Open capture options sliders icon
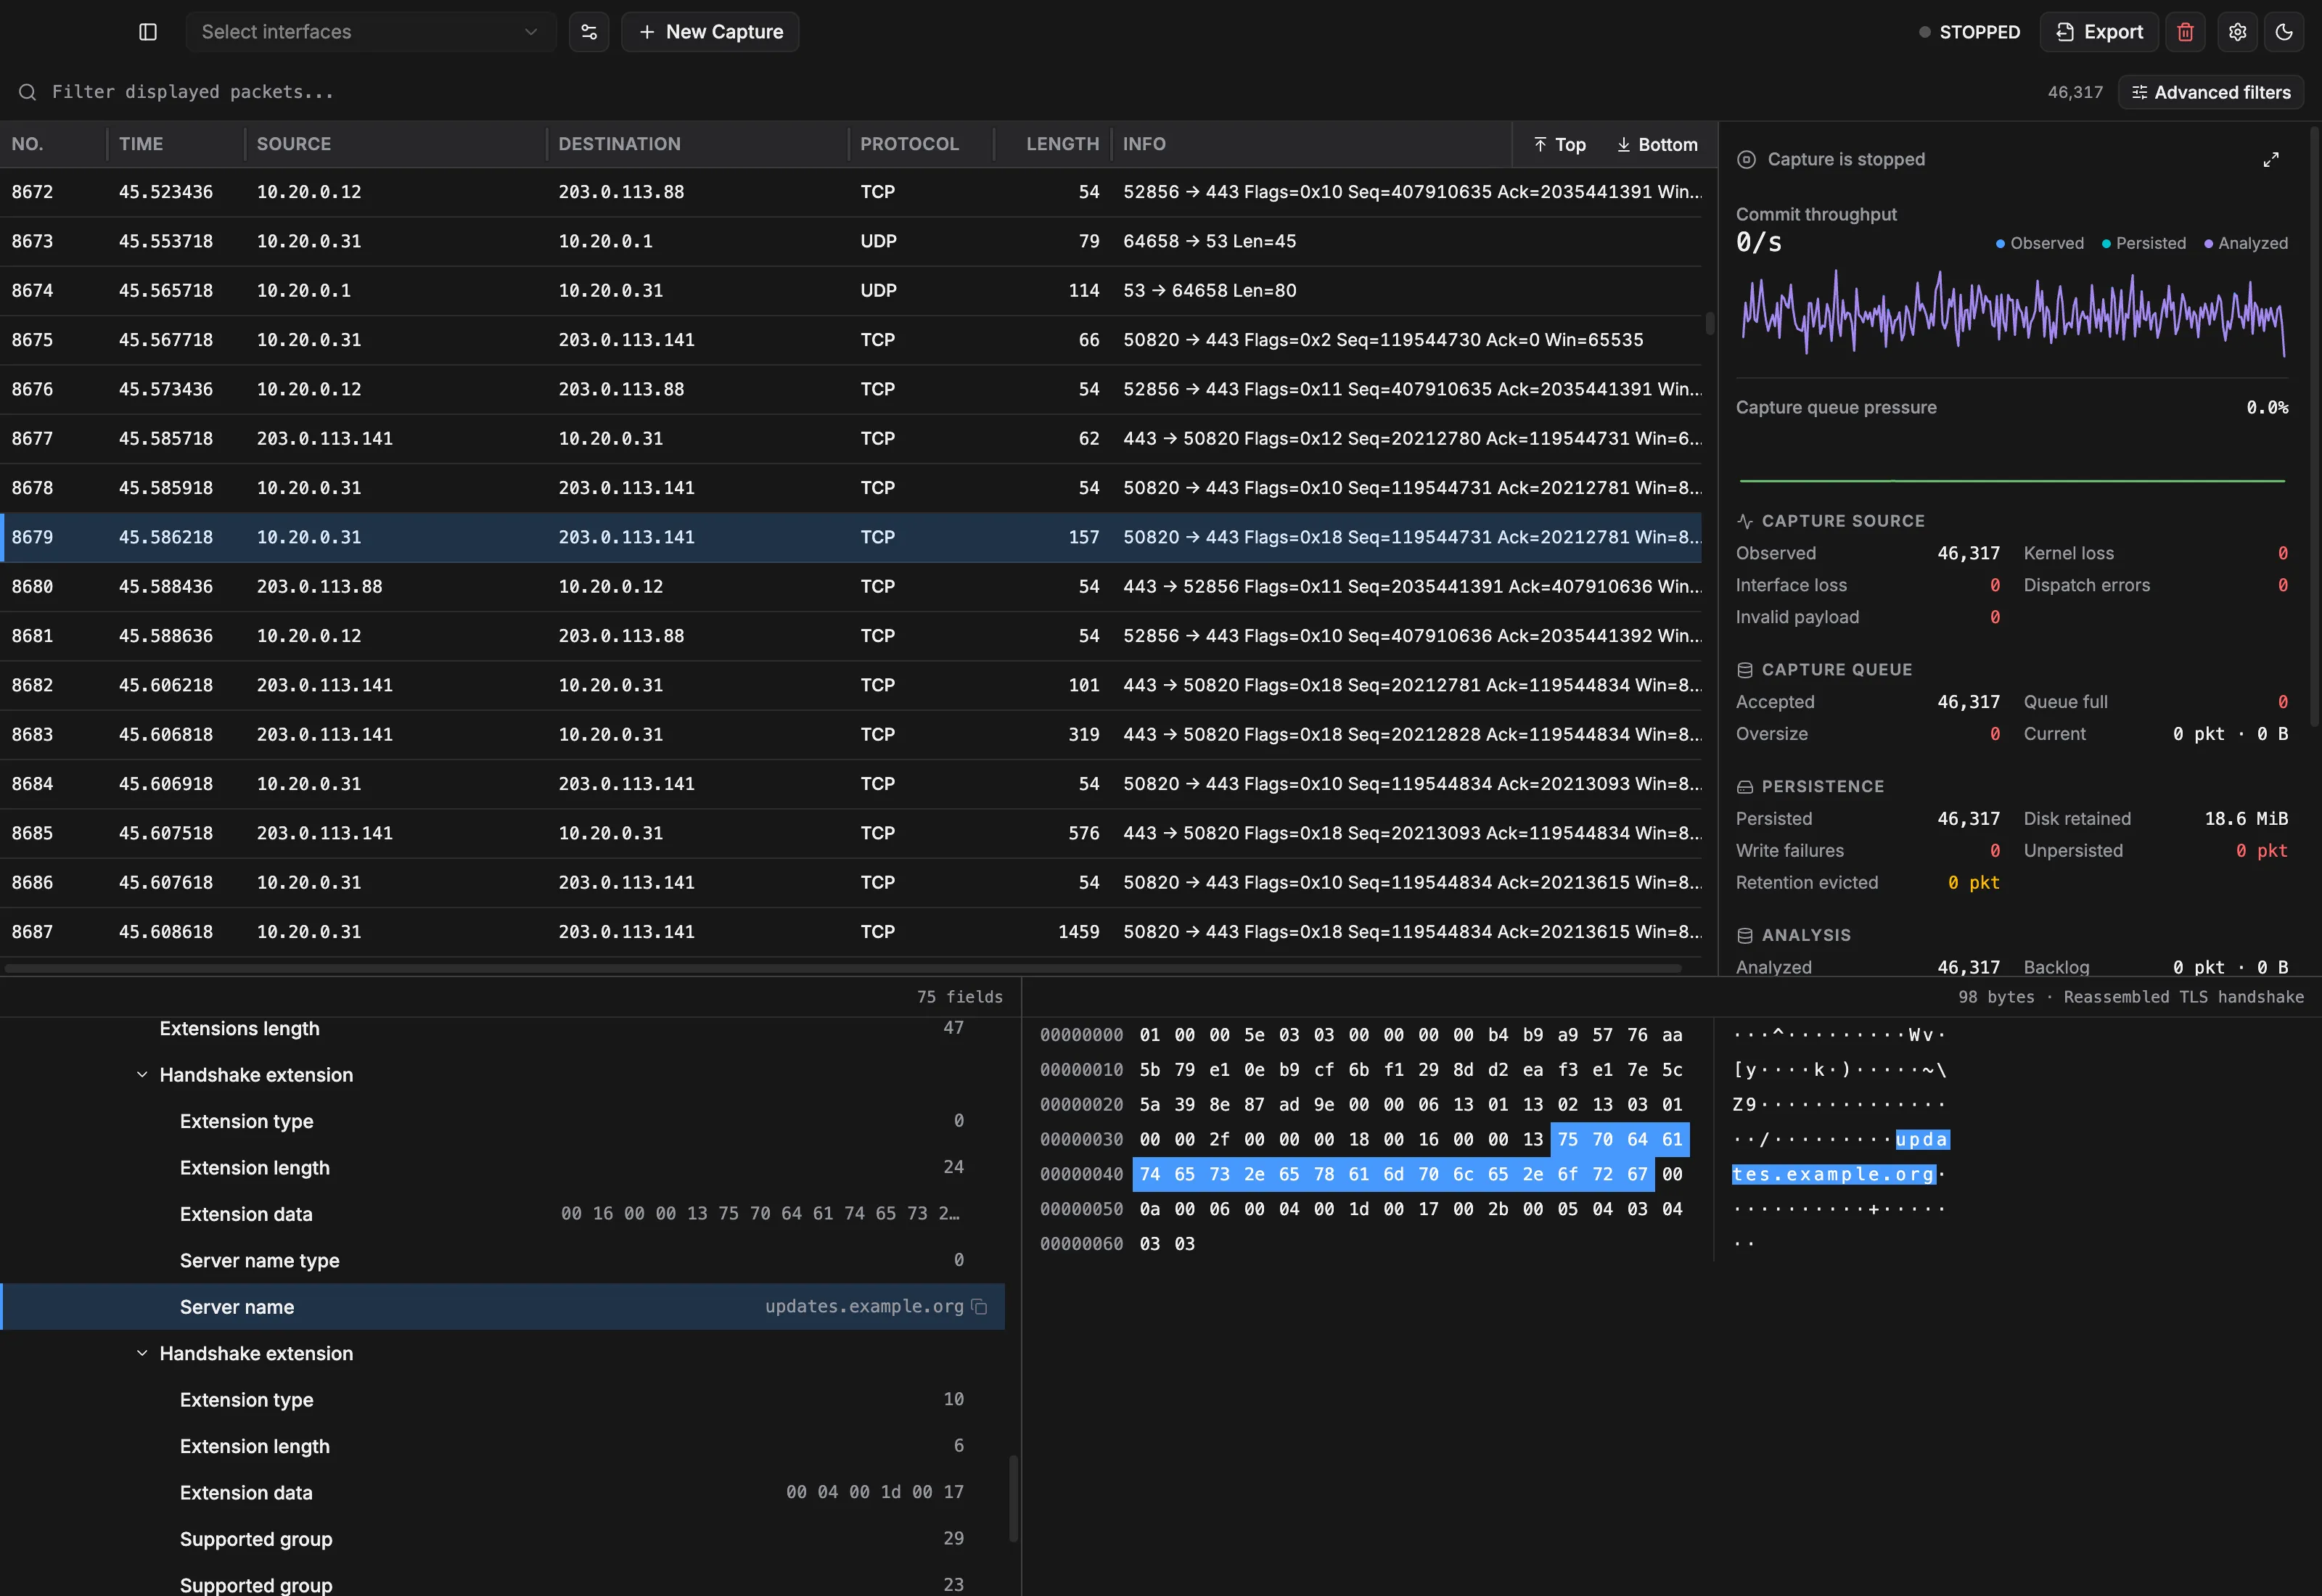Viewport: 2322px width, 1596px height. click(589, 32)
